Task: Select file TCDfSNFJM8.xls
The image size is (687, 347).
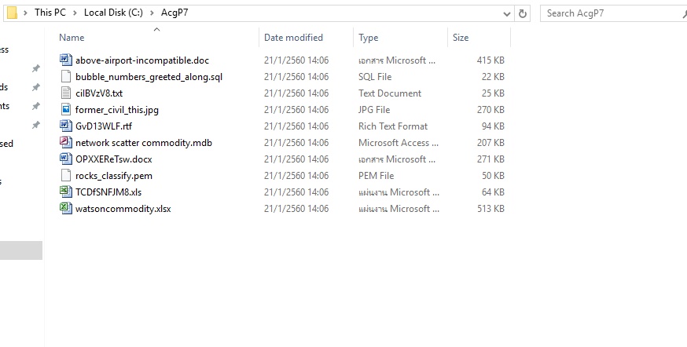Action: [x=108, y=192]
